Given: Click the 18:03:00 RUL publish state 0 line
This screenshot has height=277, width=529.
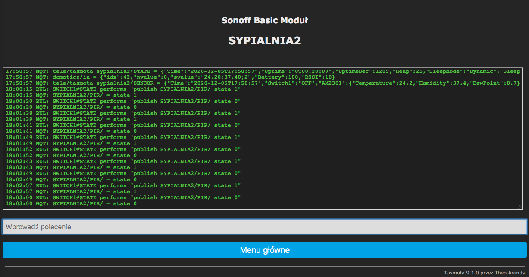Looking at the screenshot, I should [x=123, y=197].
